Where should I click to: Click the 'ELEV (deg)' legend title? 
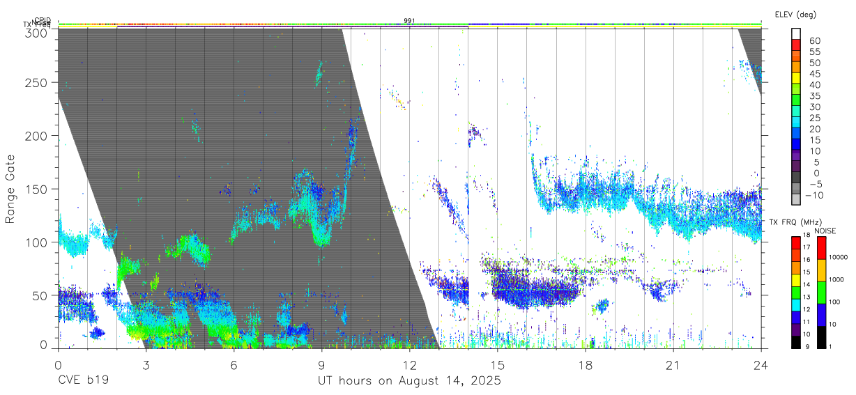[795, 14]
